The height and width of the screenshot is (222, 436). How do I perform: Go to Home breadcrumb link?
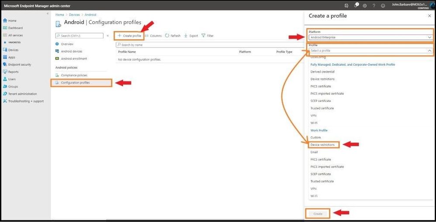pos(59,14)
